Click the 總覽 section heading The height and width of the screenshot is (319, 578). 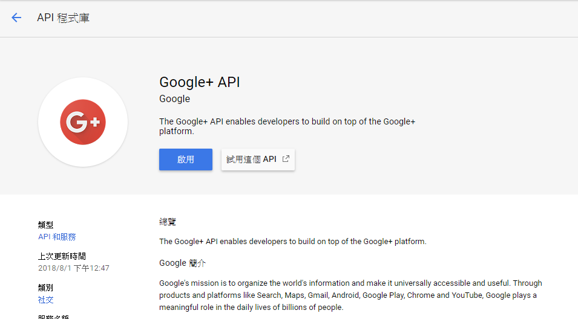click(168, 222)
